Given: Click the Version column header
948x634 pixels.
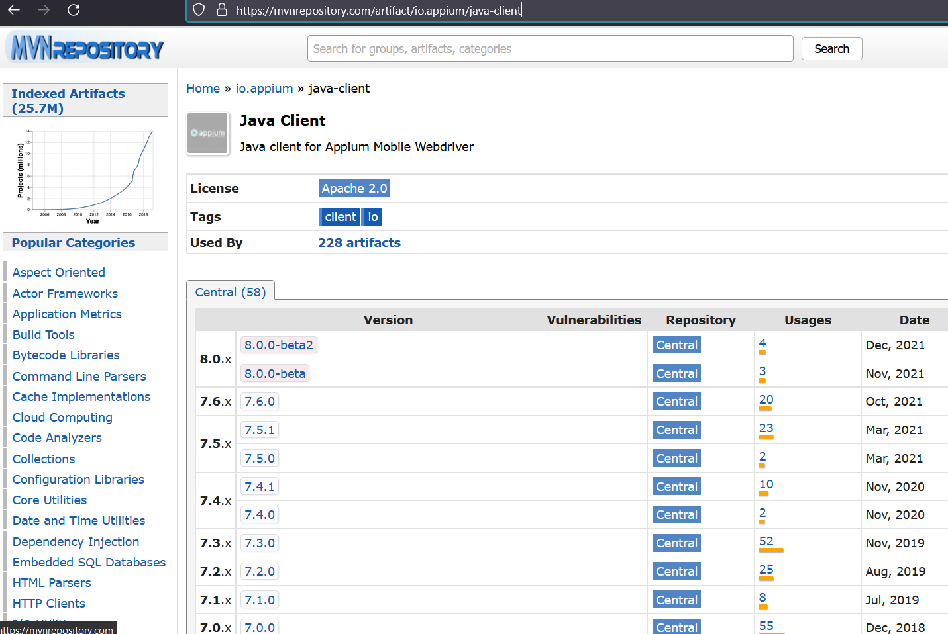Looking at the screenshot, I should [388, 320].
